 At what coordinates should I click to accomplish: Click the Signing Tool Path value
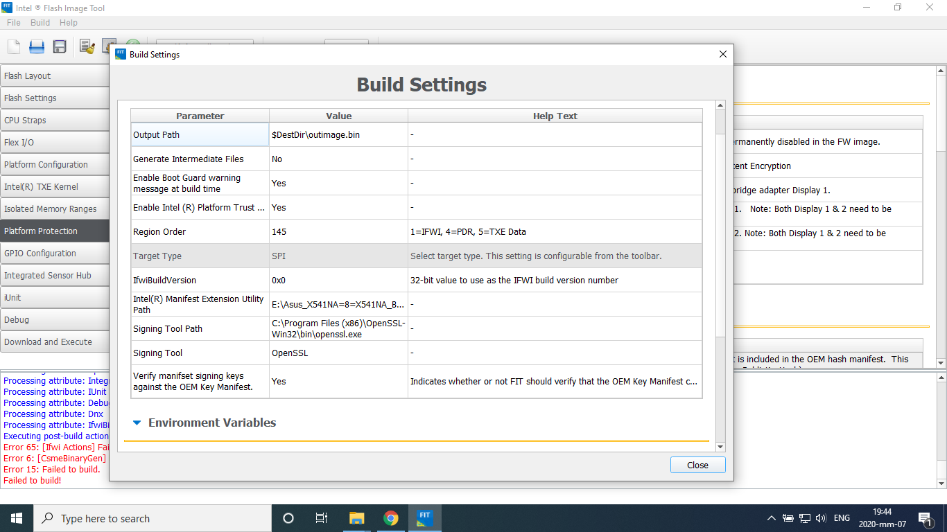point(338,328)
